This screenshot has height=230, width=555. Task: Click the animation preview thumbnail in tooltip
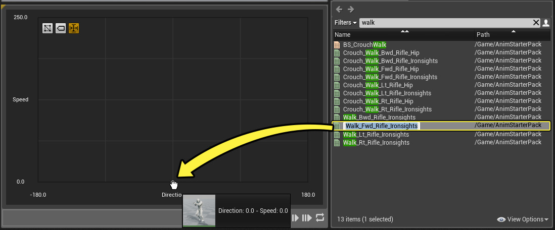[199, 211]
